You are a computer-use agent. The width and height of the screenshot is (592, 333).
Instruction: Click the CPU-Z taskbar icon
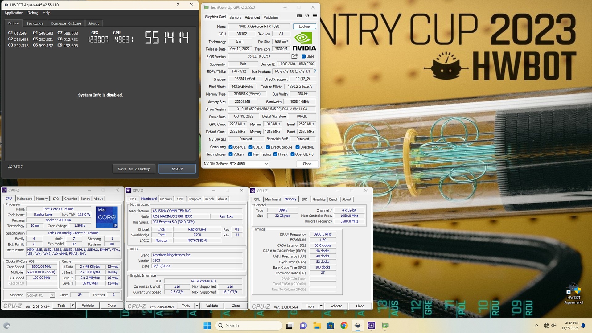[371, 325]
